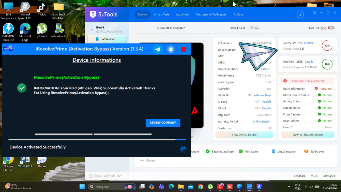Open the Telegram icon in iResolvePrime header
Viewport: 341px width, 192px height.
point(158,49)
